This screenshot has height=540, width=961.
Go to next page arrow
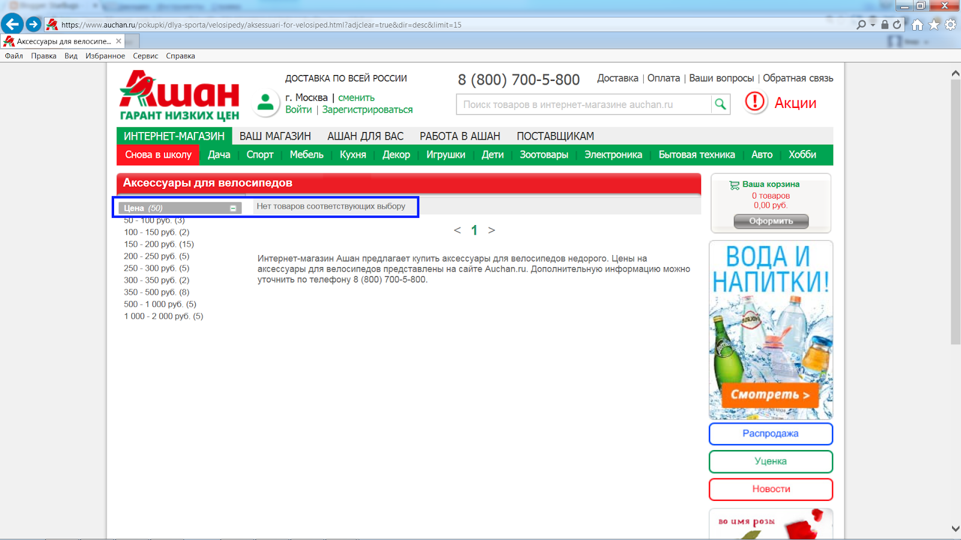tap(491, 230)
